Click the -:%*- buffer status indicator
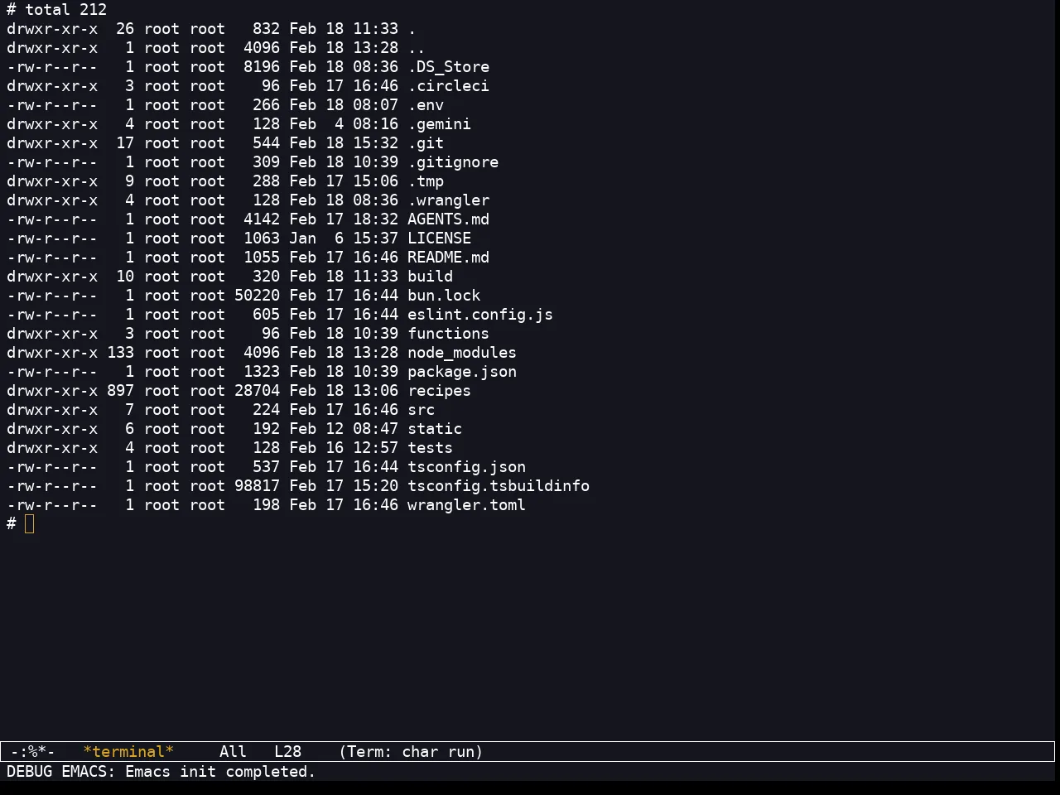 point(33,752)
